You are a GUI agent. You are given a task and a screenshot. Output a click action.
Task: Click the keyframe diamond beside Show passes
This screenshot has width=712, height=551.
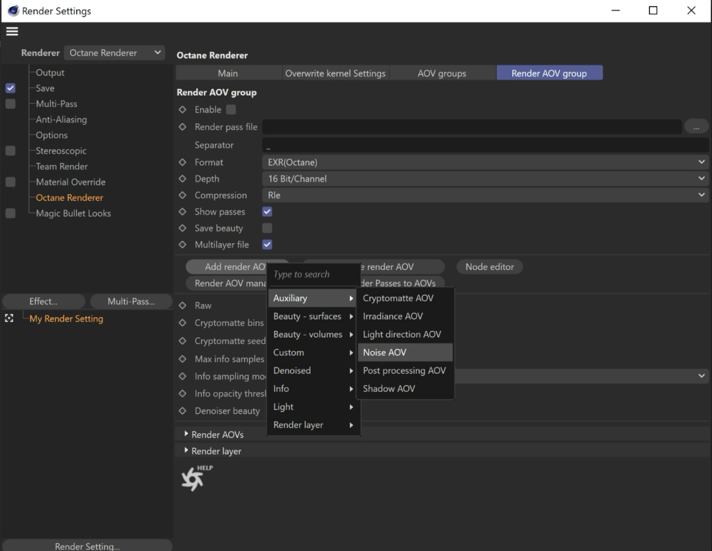coord(182,211)
